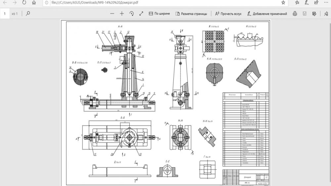Share this page
This screenshot has height=186, width=331.
click(316, 3)
